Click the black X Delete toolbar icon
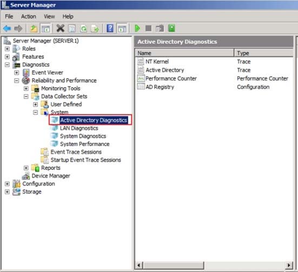Screen dimensions: 298x272 tap(61, 29)
